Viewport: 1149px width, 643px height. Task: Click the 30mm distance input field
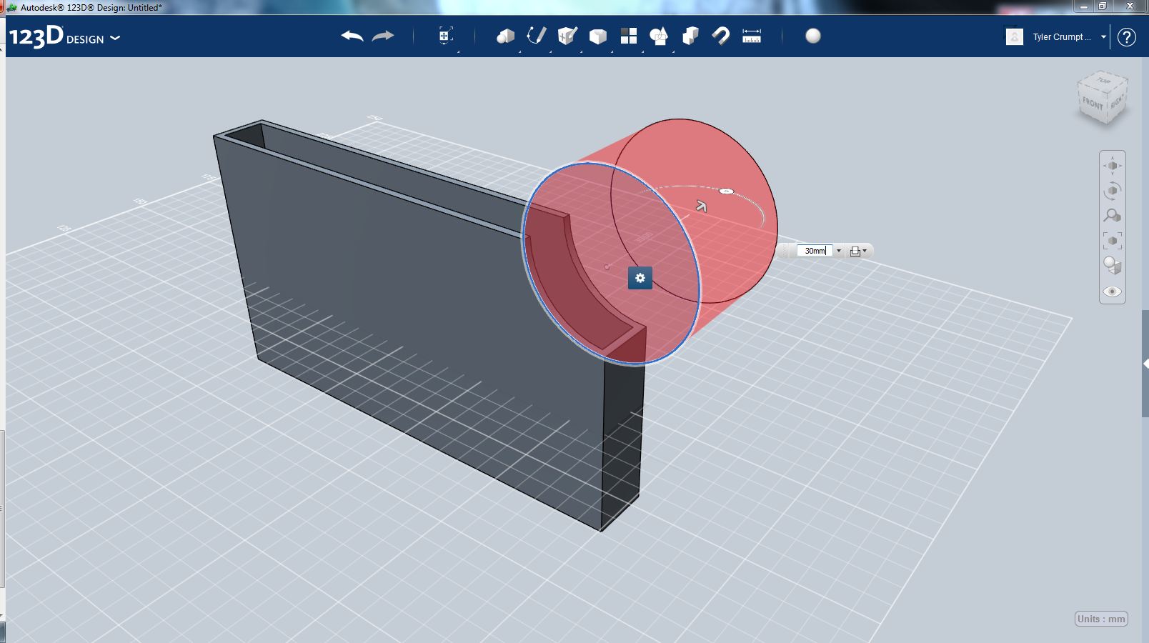coord(815,251)
